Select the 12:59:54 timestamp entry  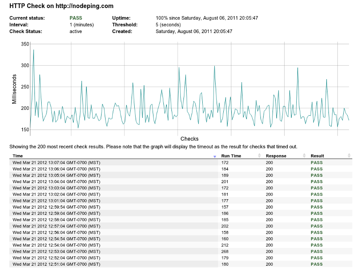point(56,207)
